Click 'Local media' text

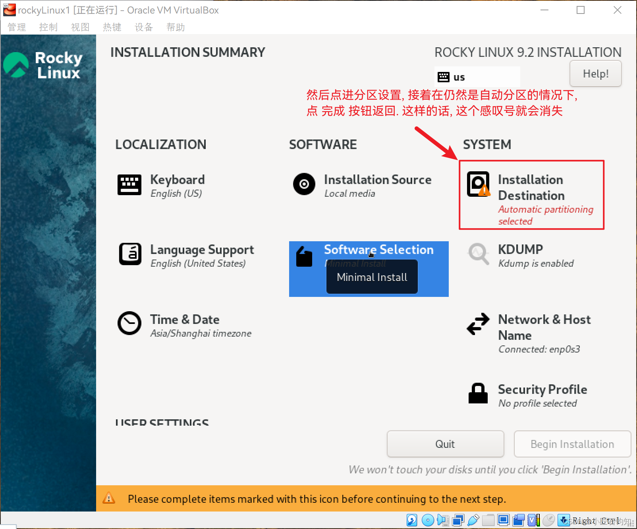click(350, 193)
